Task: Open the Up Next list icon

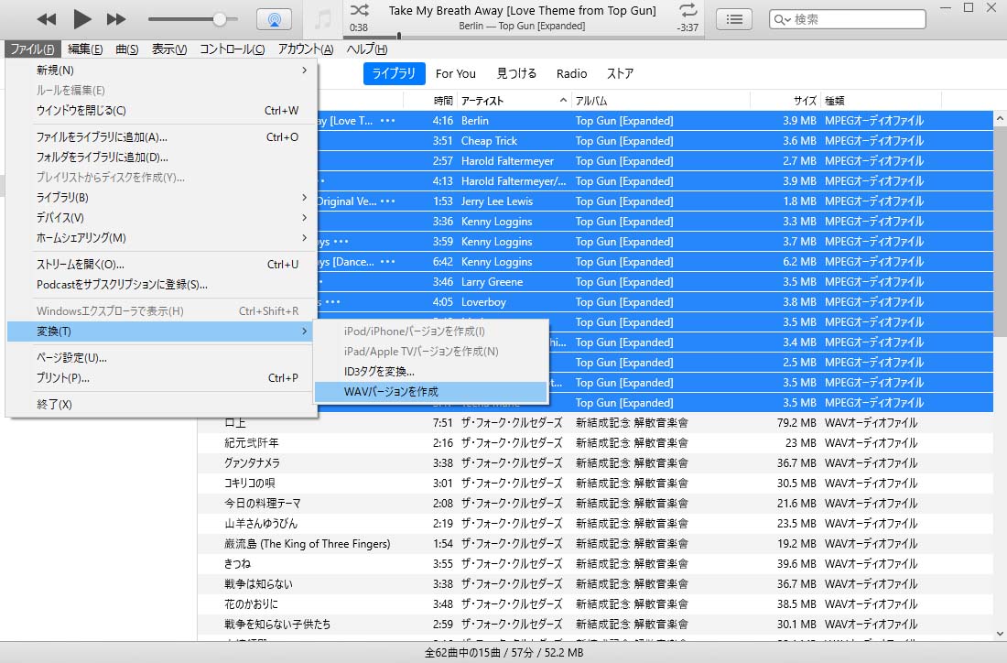Action: coord(734,19)
